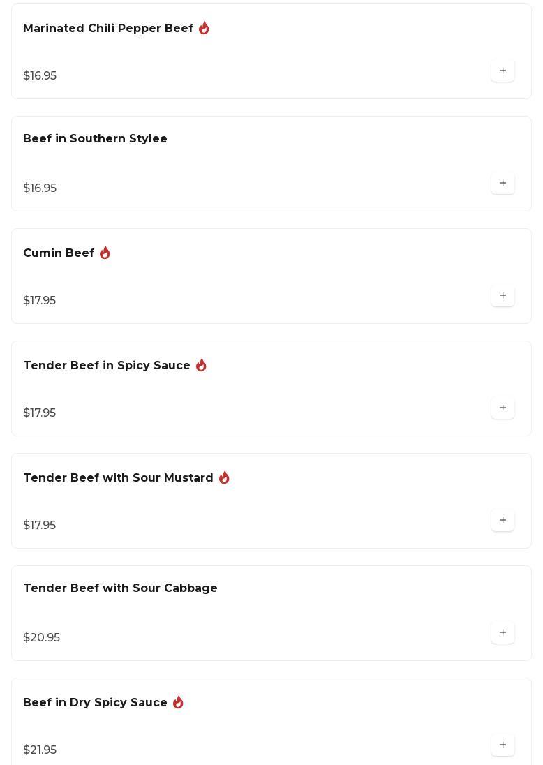Add Cumin Beef to cart
Screen dimensions: 543x765
point(503,295)
